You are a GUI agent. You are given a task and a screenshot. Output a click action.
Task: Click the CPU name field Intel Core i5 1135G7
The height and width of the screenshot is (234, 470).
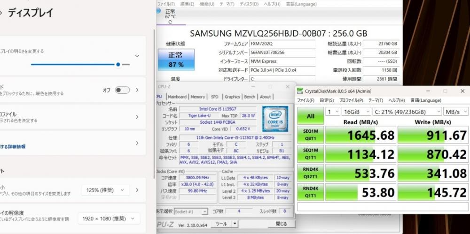(x=217, y=109)
